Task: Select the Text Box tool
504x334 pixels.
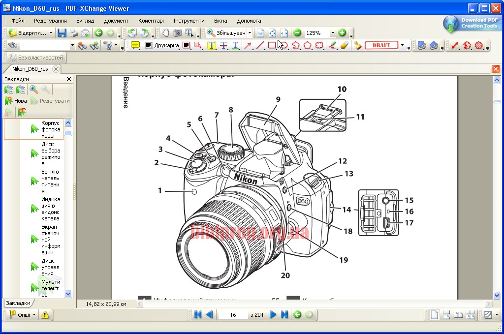Action: pyautogui.click(x=187, y=45)
